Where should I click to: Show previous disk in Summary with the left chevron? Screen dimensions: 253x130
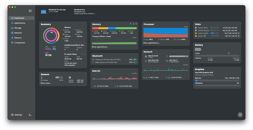(x=82, y=54)
